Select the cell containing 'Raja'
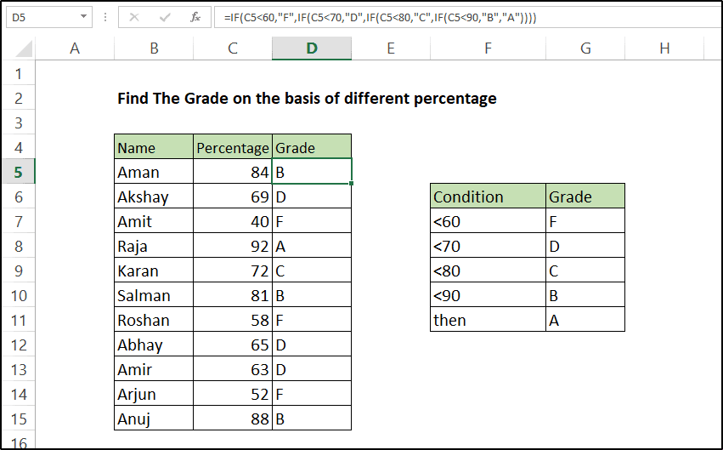 point(154,246)
